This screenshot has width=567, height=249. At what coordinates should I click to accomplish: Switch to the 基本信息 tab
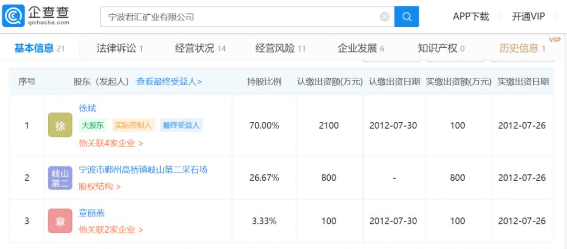(x=39, y=48)
